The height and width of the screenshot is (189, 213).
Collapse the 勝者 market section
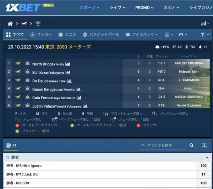click(207, 158)
